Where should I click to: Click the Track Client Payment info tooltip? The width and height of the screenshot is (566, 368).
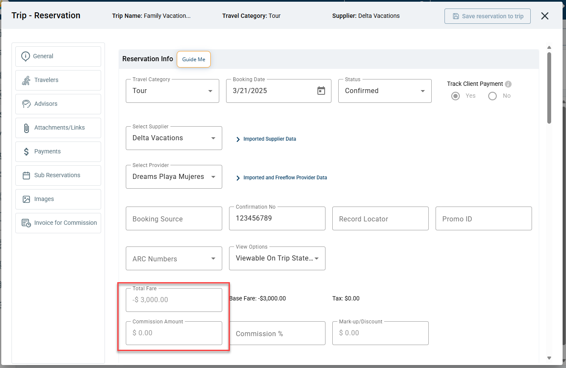pyautogui.click(x=508, y=84)
